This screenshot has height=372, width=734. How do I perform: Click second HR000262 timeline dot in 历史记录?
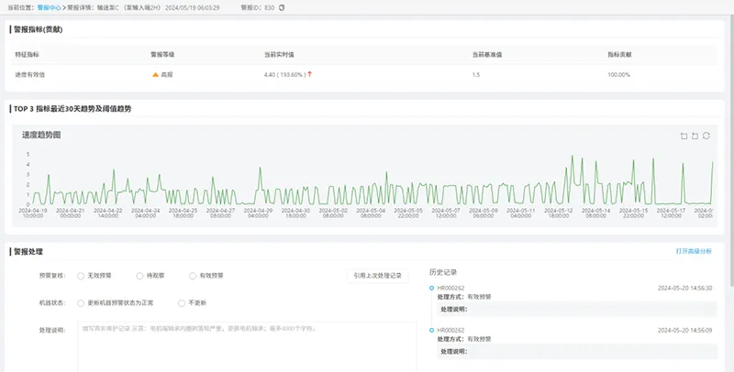[x=431, y=330]
